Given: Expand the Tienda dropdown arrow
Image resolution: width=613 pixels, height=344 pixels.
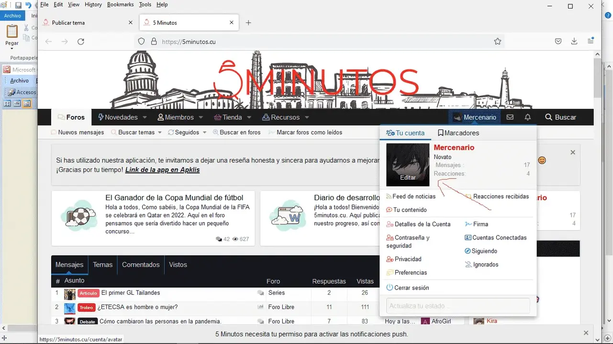Looking at the screenshot, I should tap(249, 118).
